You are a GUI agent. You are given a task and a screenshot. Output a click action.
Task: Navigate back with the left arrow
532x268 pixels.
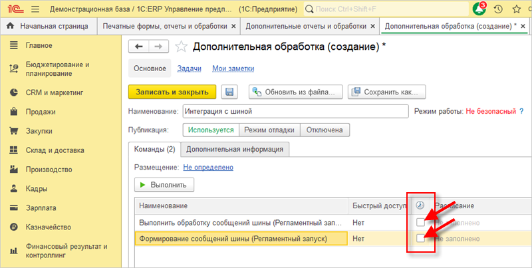click(x=138, y=47)
